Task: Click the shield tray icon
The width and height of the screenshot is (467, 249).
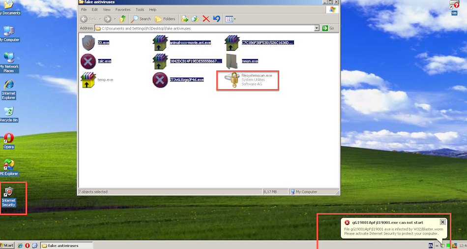Action: point(442,246)
